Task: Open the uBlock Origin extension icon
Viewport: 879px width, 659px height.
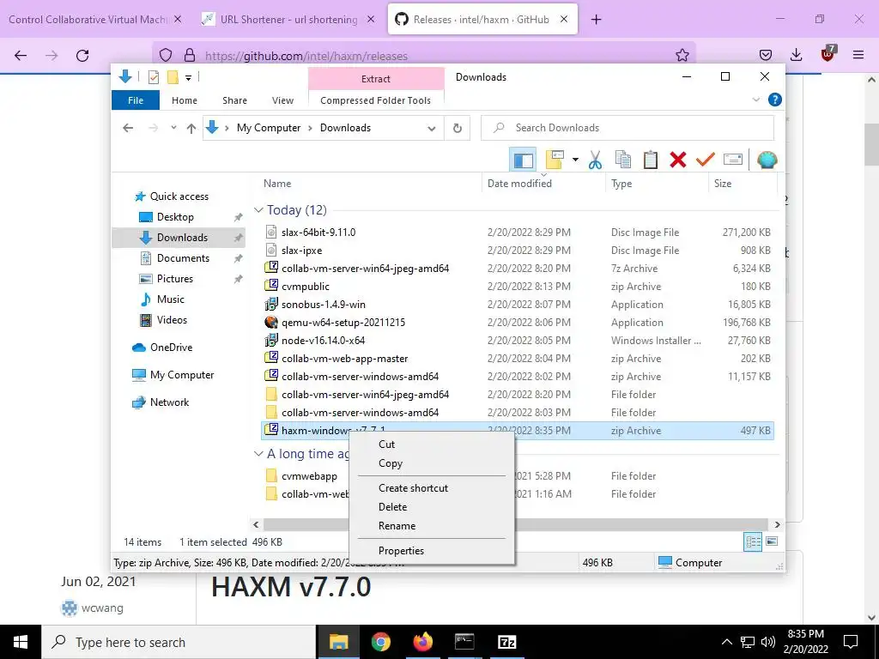Action: [x=827, y=54]
